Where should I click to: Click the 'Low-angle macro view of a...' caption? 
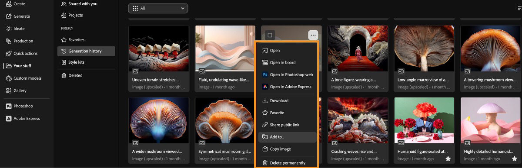tap(423, 80)
